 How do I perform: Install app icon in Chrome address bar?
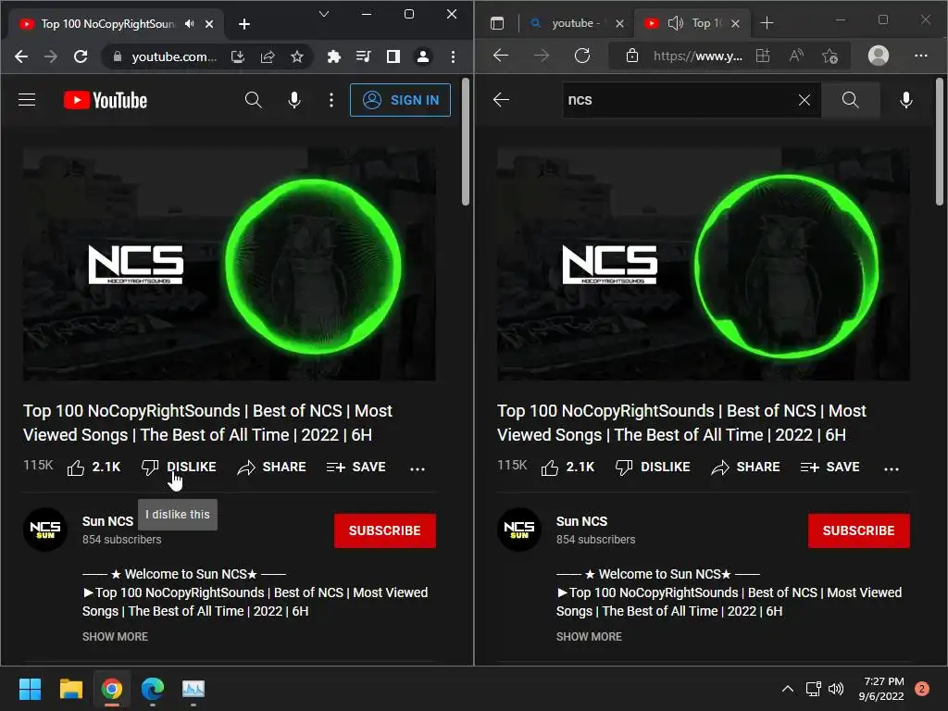click(x=238, y=56)
